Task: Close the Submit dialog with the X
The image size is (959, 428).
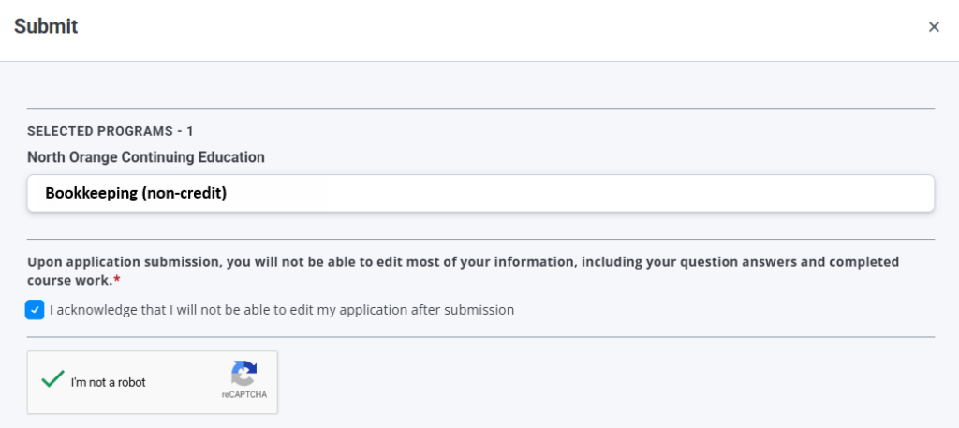Action: pos(934,27)
